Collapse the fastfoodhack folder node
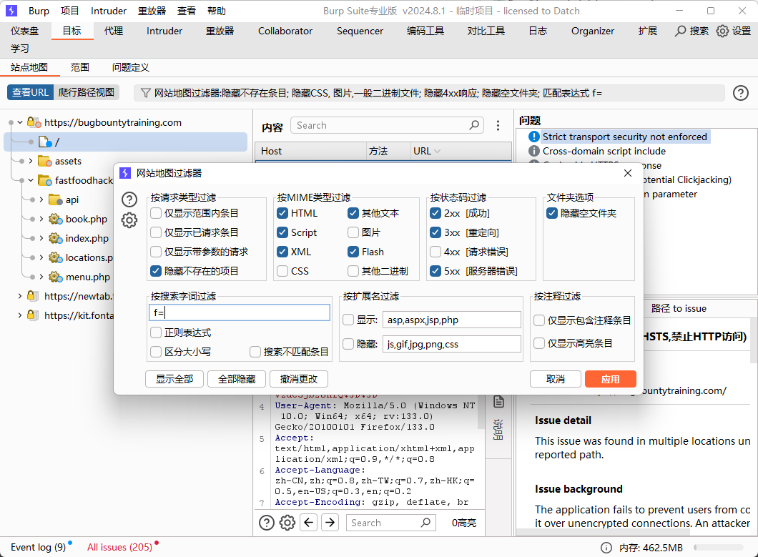758x557 pixels. click(x=31, y=180)
